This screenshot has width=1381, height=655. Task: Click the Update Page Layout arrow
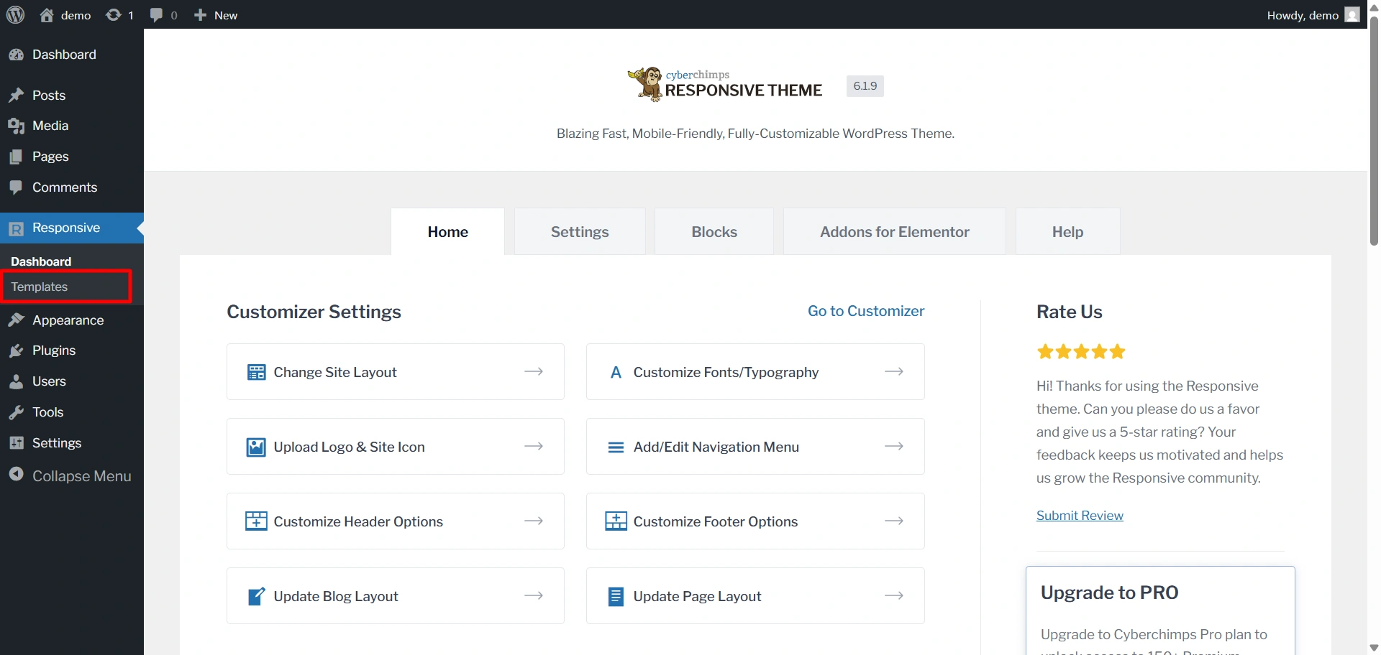pos(894,595)
